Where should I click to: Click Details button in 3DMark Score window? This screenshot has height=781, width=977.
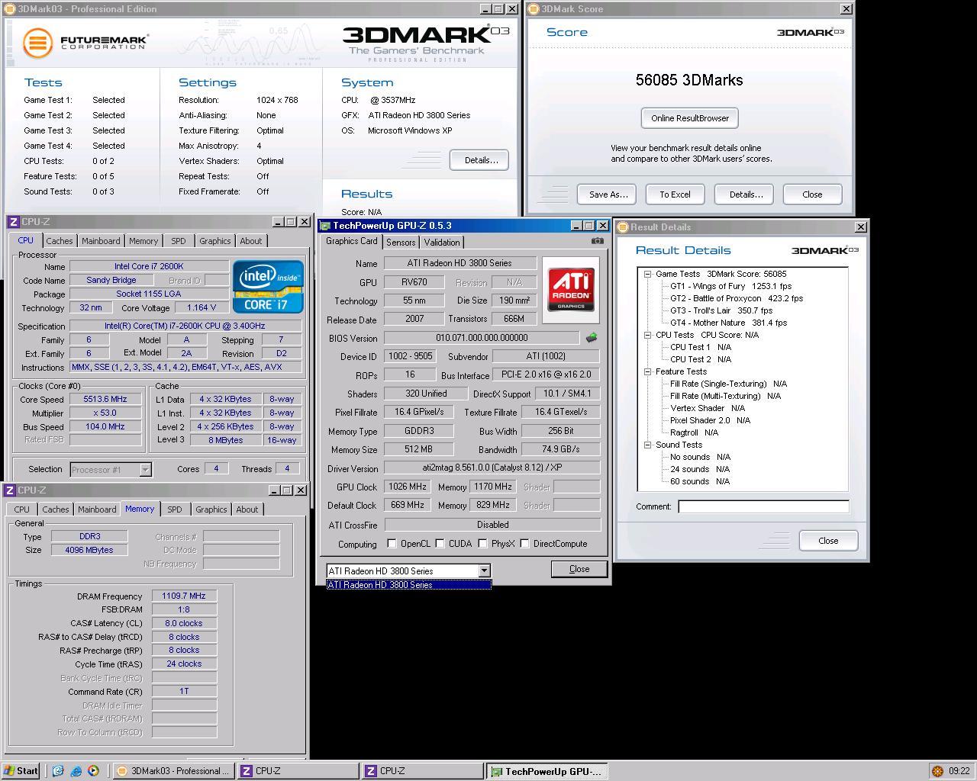(745, 194)
